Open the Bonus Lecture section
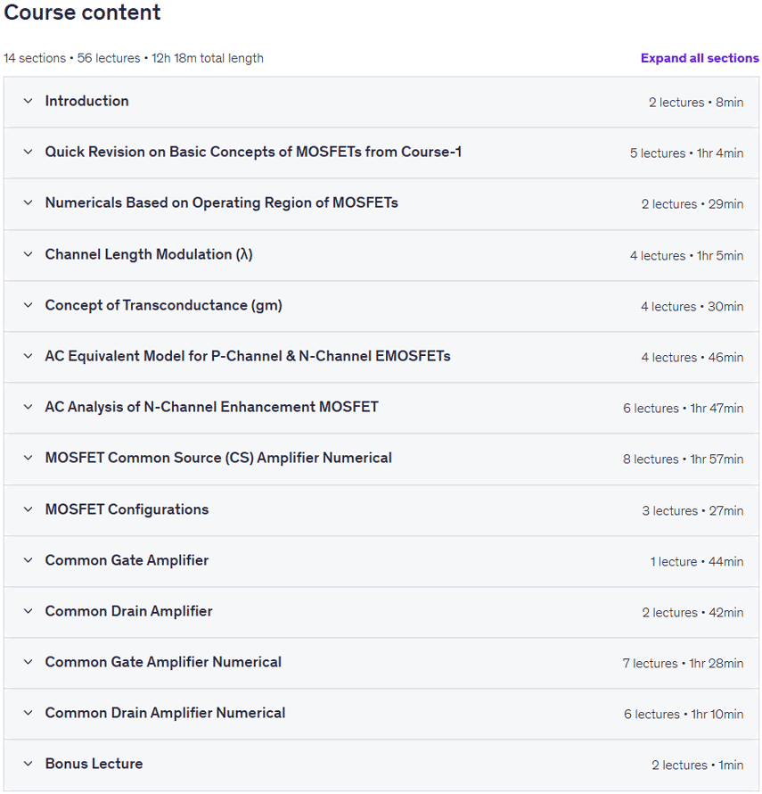The width and height of the screenshot is (762, 794). pyautogui.click(x=381, y=765)
